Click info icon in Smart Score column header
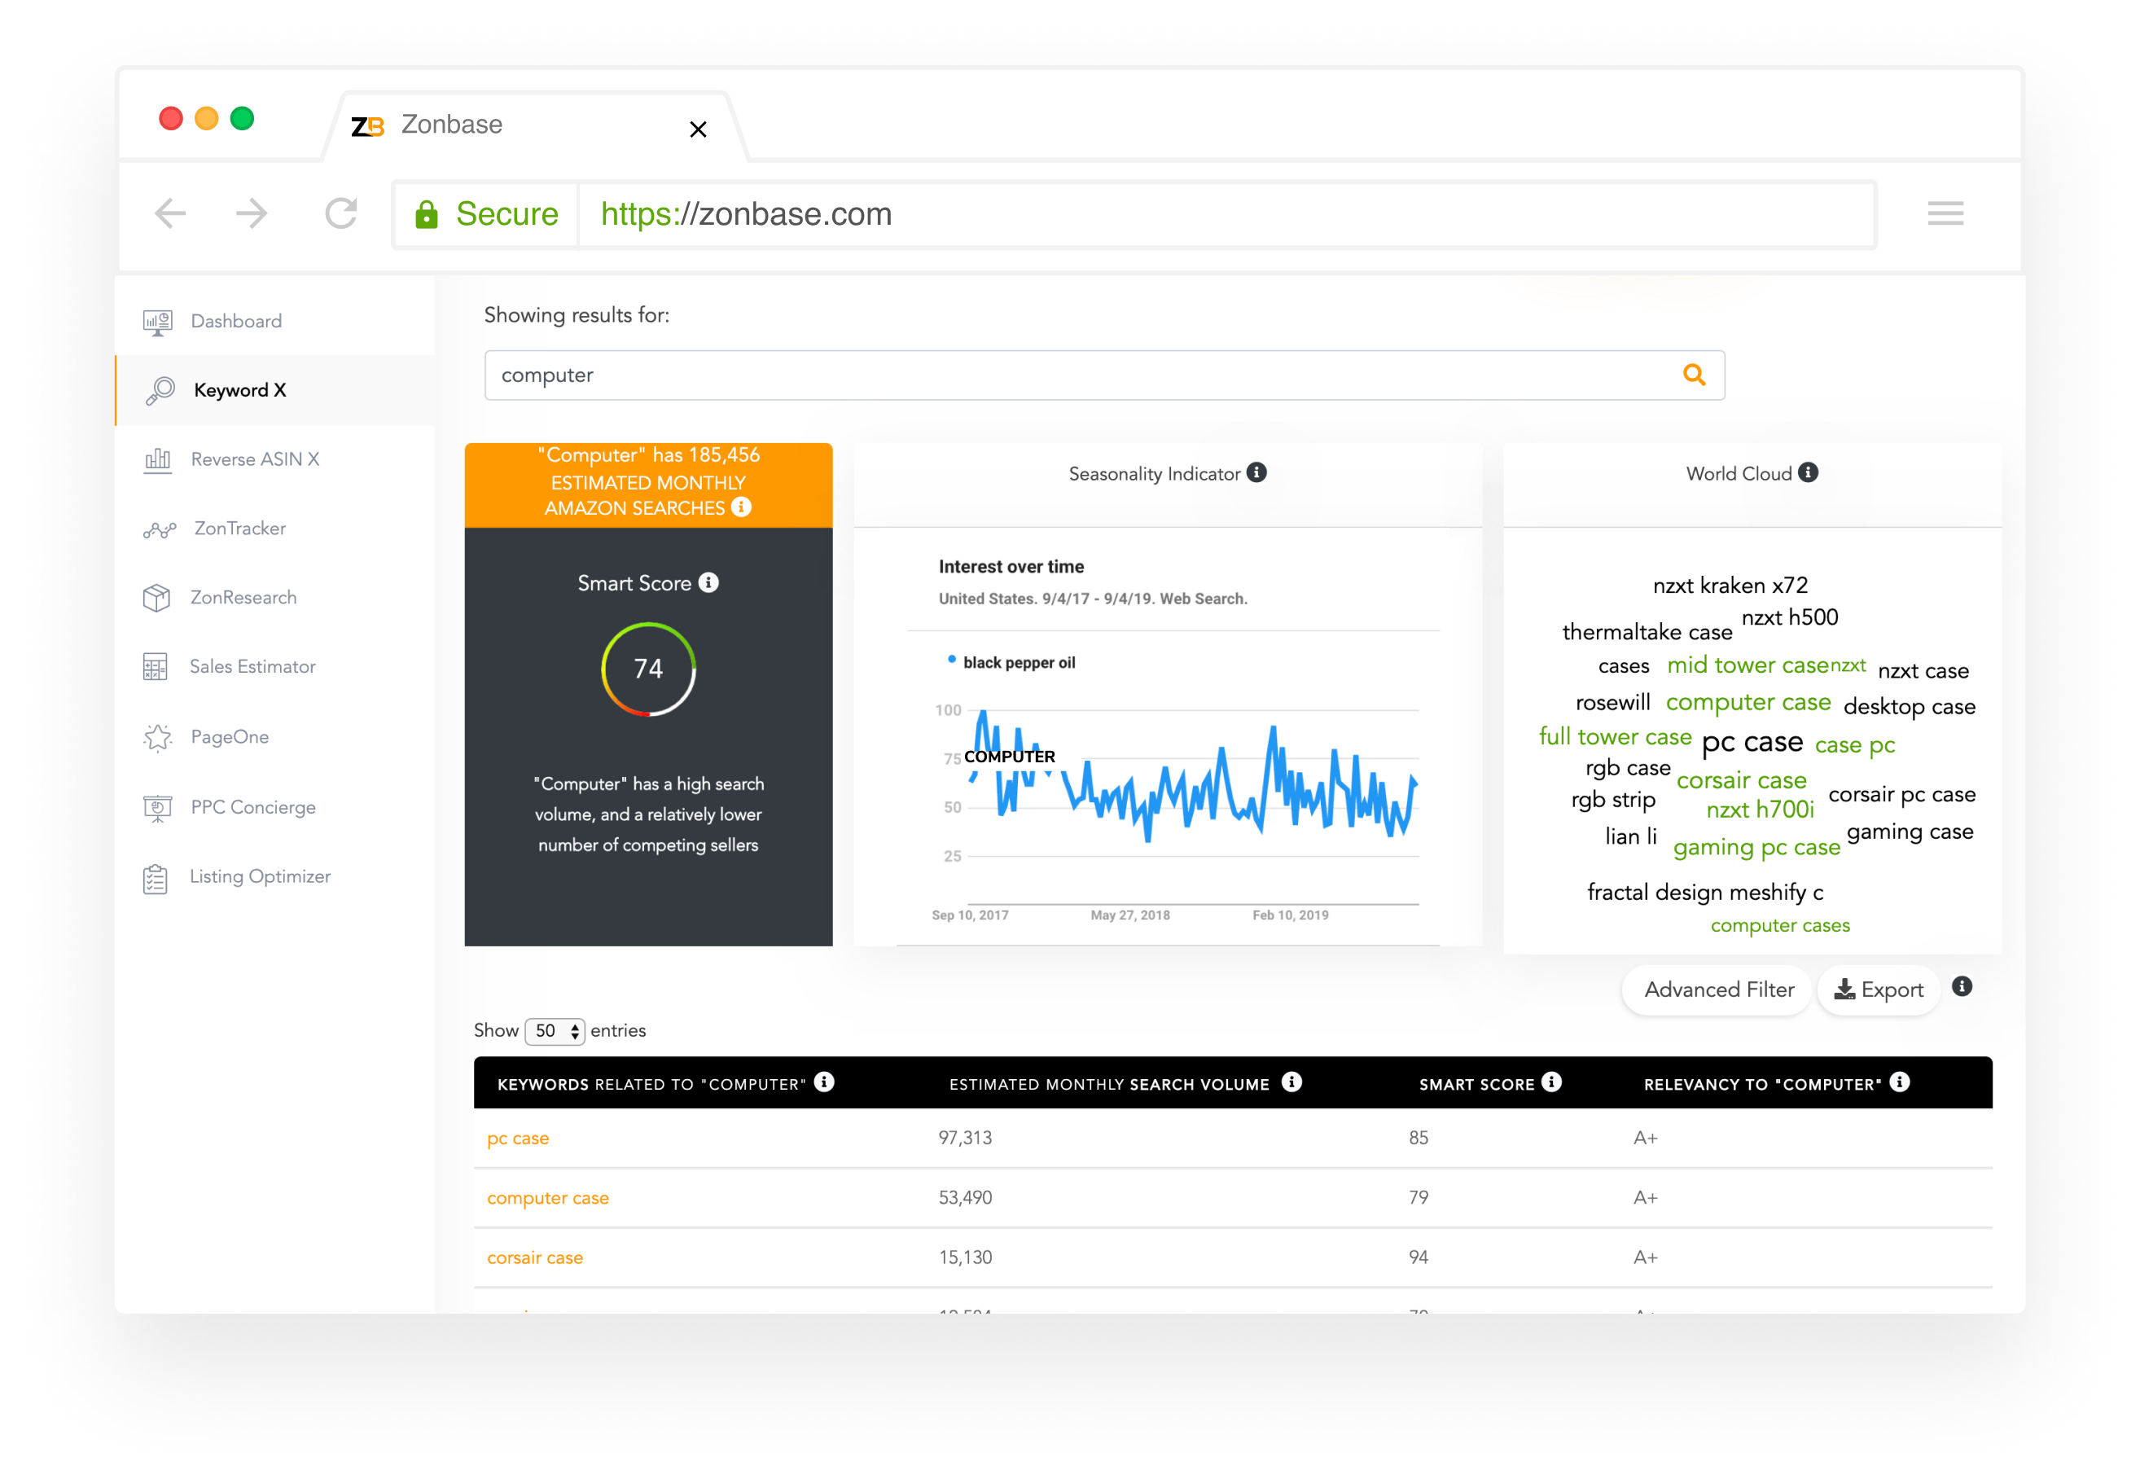 tap(1552, 1082)
